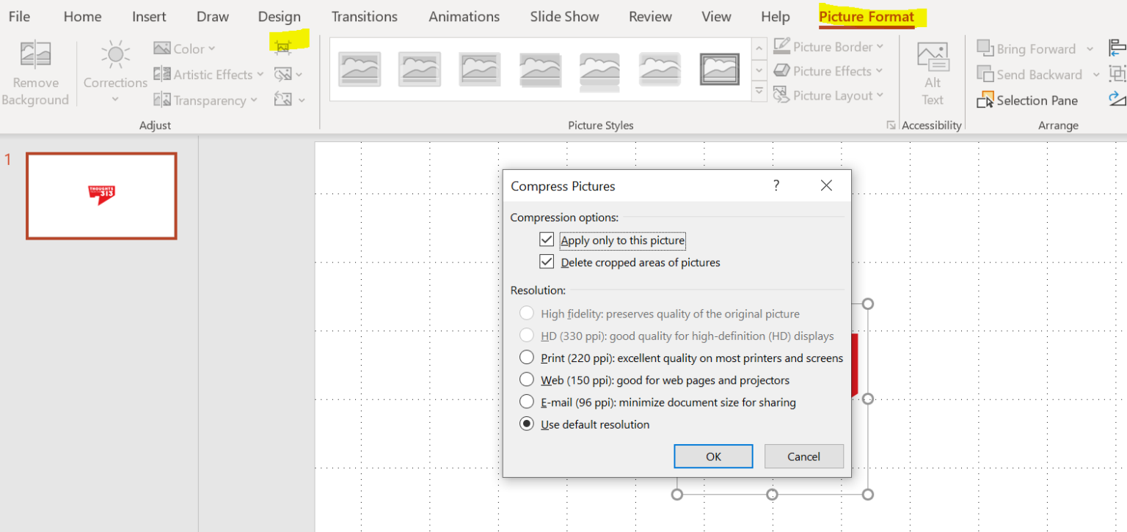Expand the picture styles gallery
Screen dimensions: 1127x532
[759, 92]
